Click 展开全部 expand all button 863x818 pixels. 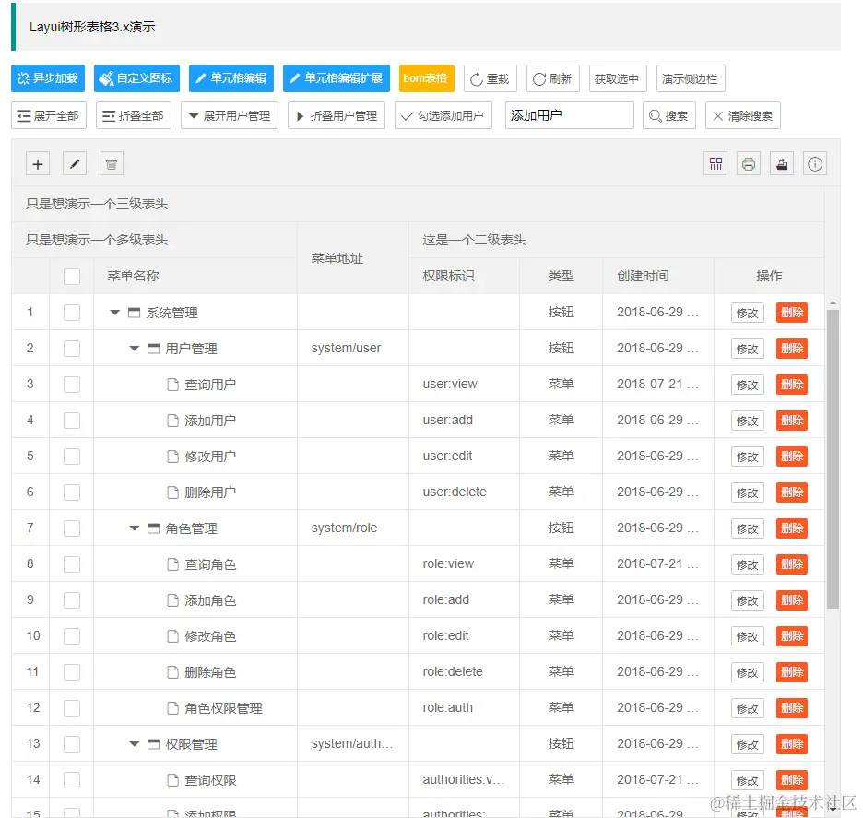(x=49, y=115)
